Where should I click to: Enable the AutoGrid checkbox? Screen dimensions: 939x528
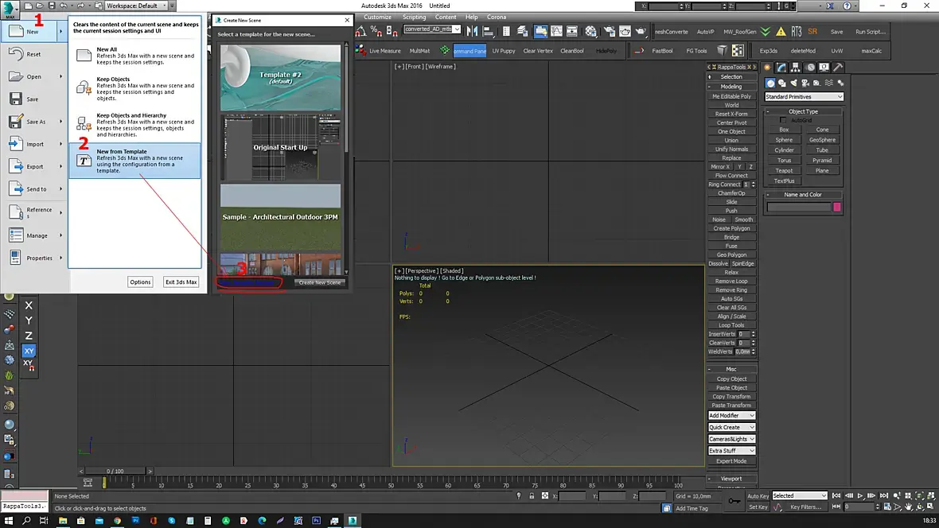(x=783, y=120)
